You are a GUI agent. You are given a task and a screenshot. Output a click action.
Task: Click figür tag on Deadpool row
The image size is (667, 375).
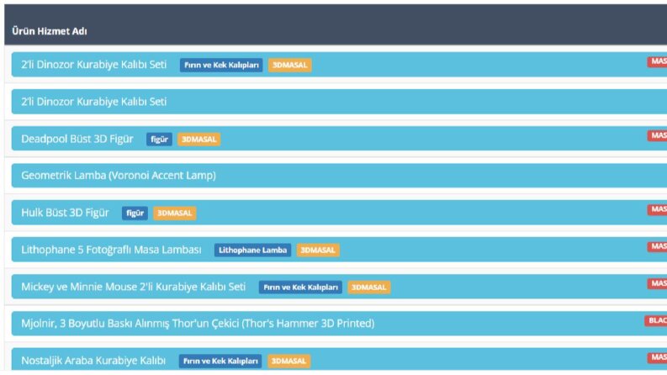159,139
